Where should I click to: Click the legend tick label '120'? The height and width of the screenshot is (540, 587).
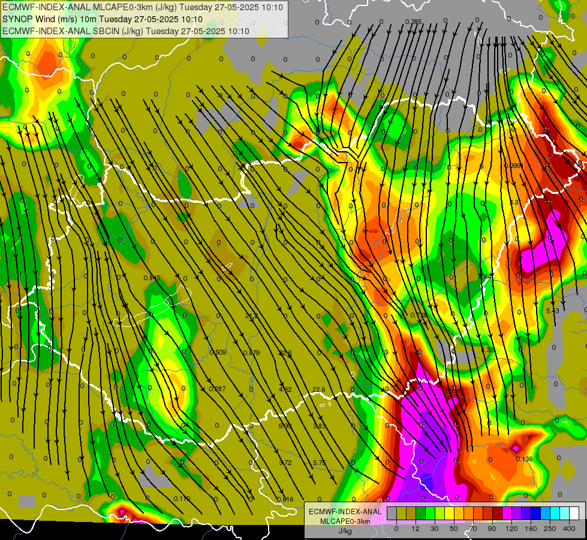point(511,529)
